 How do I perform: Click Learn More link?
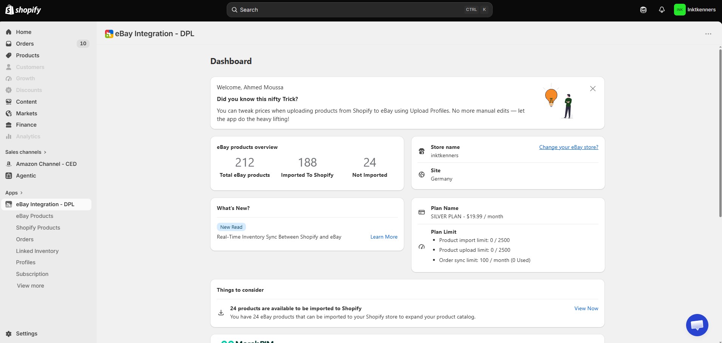384,237
